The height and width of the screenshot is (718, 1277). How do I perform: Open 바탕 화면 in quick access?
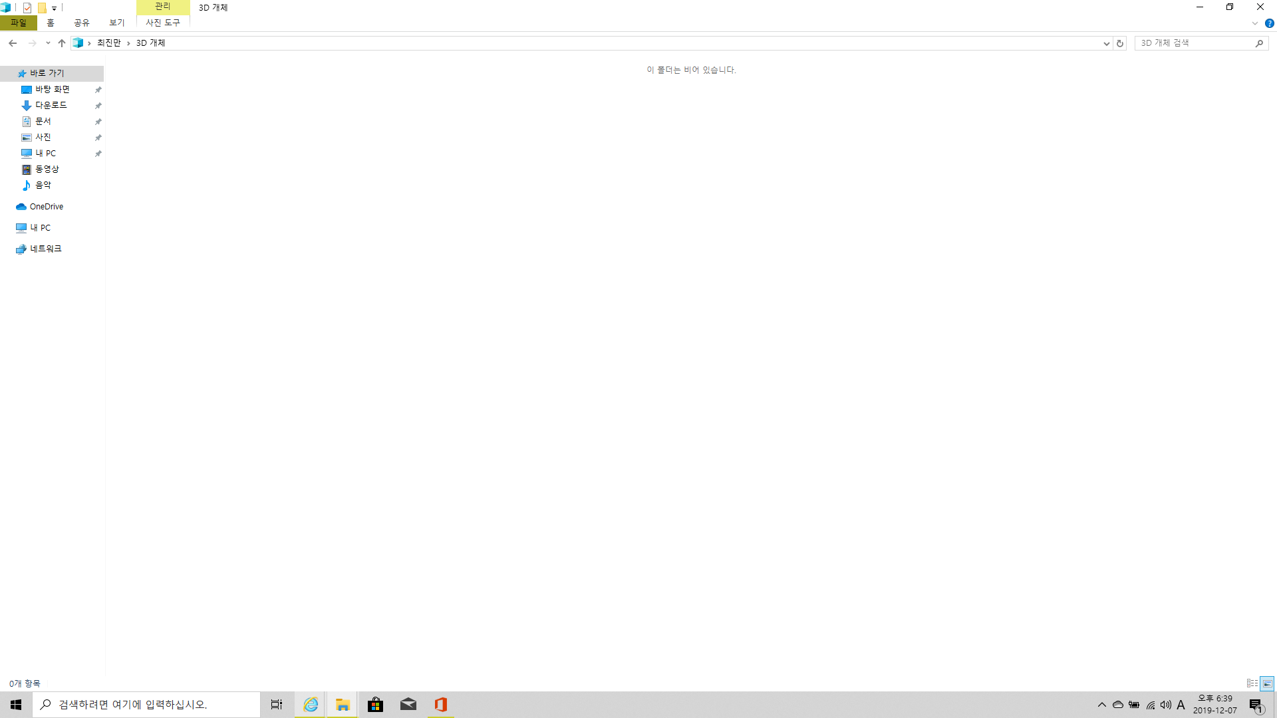pos(52,89)
